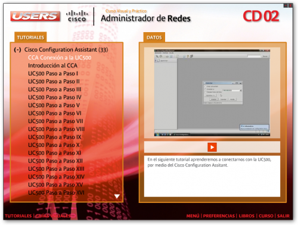Go to MENÚ in bottom bar
The width and height of the screenshot is (298, 225).
(x=193, y=216)
